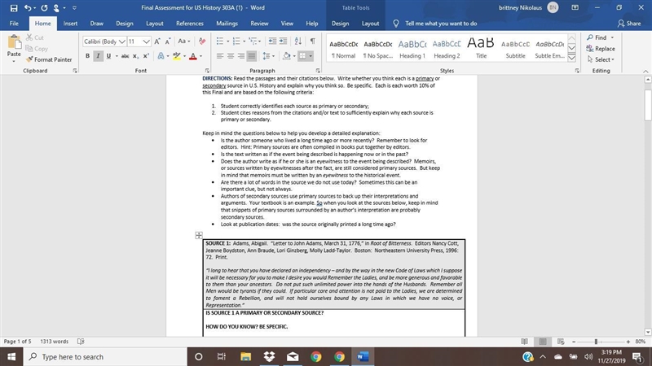Adjust the zoom level slider
The width and height of the screenshot is (652, 366).
click(x=597, y=342)
